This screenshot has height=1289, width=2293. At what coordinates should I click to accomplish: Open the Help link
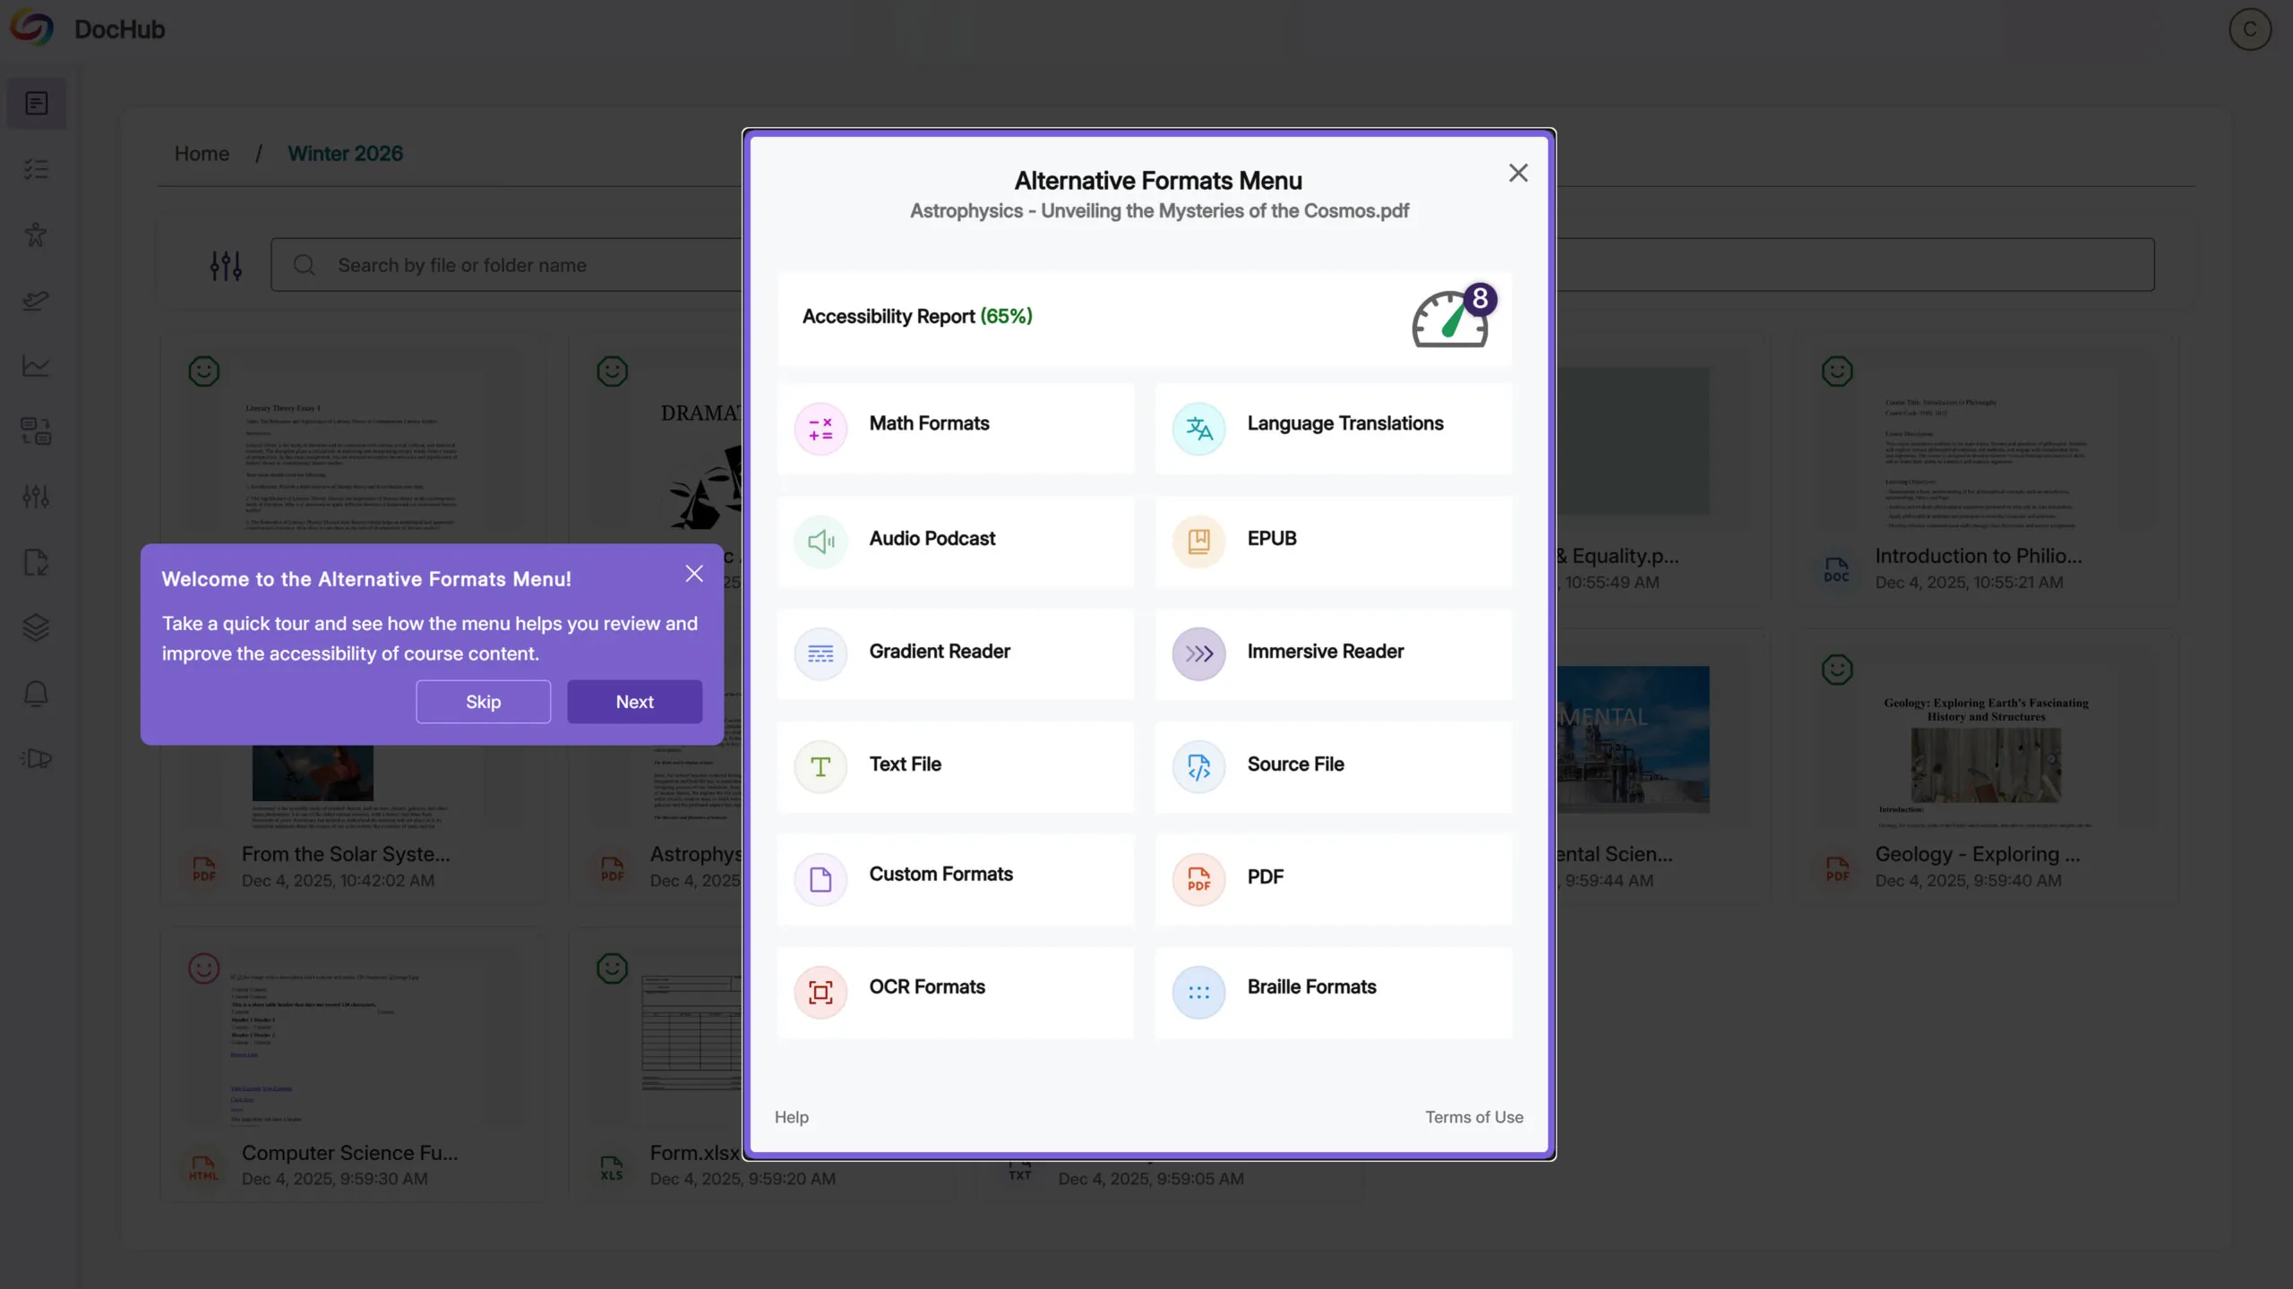point(791,1117)
